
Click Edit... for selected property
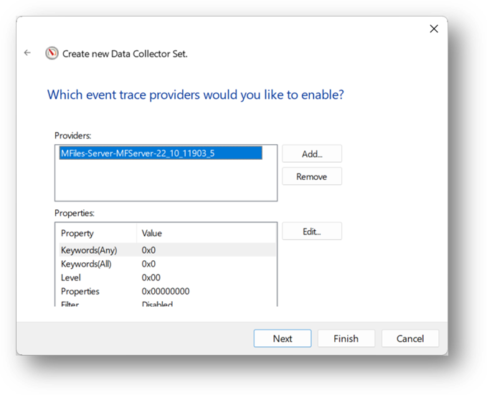(x=312, y=232)
